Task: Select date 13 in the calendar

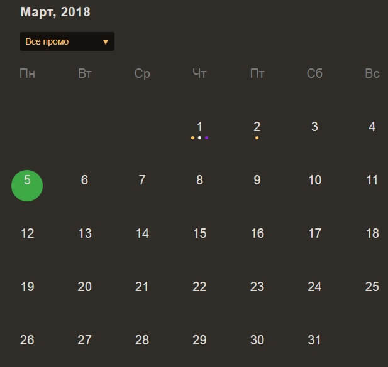Action: [84, 233]
